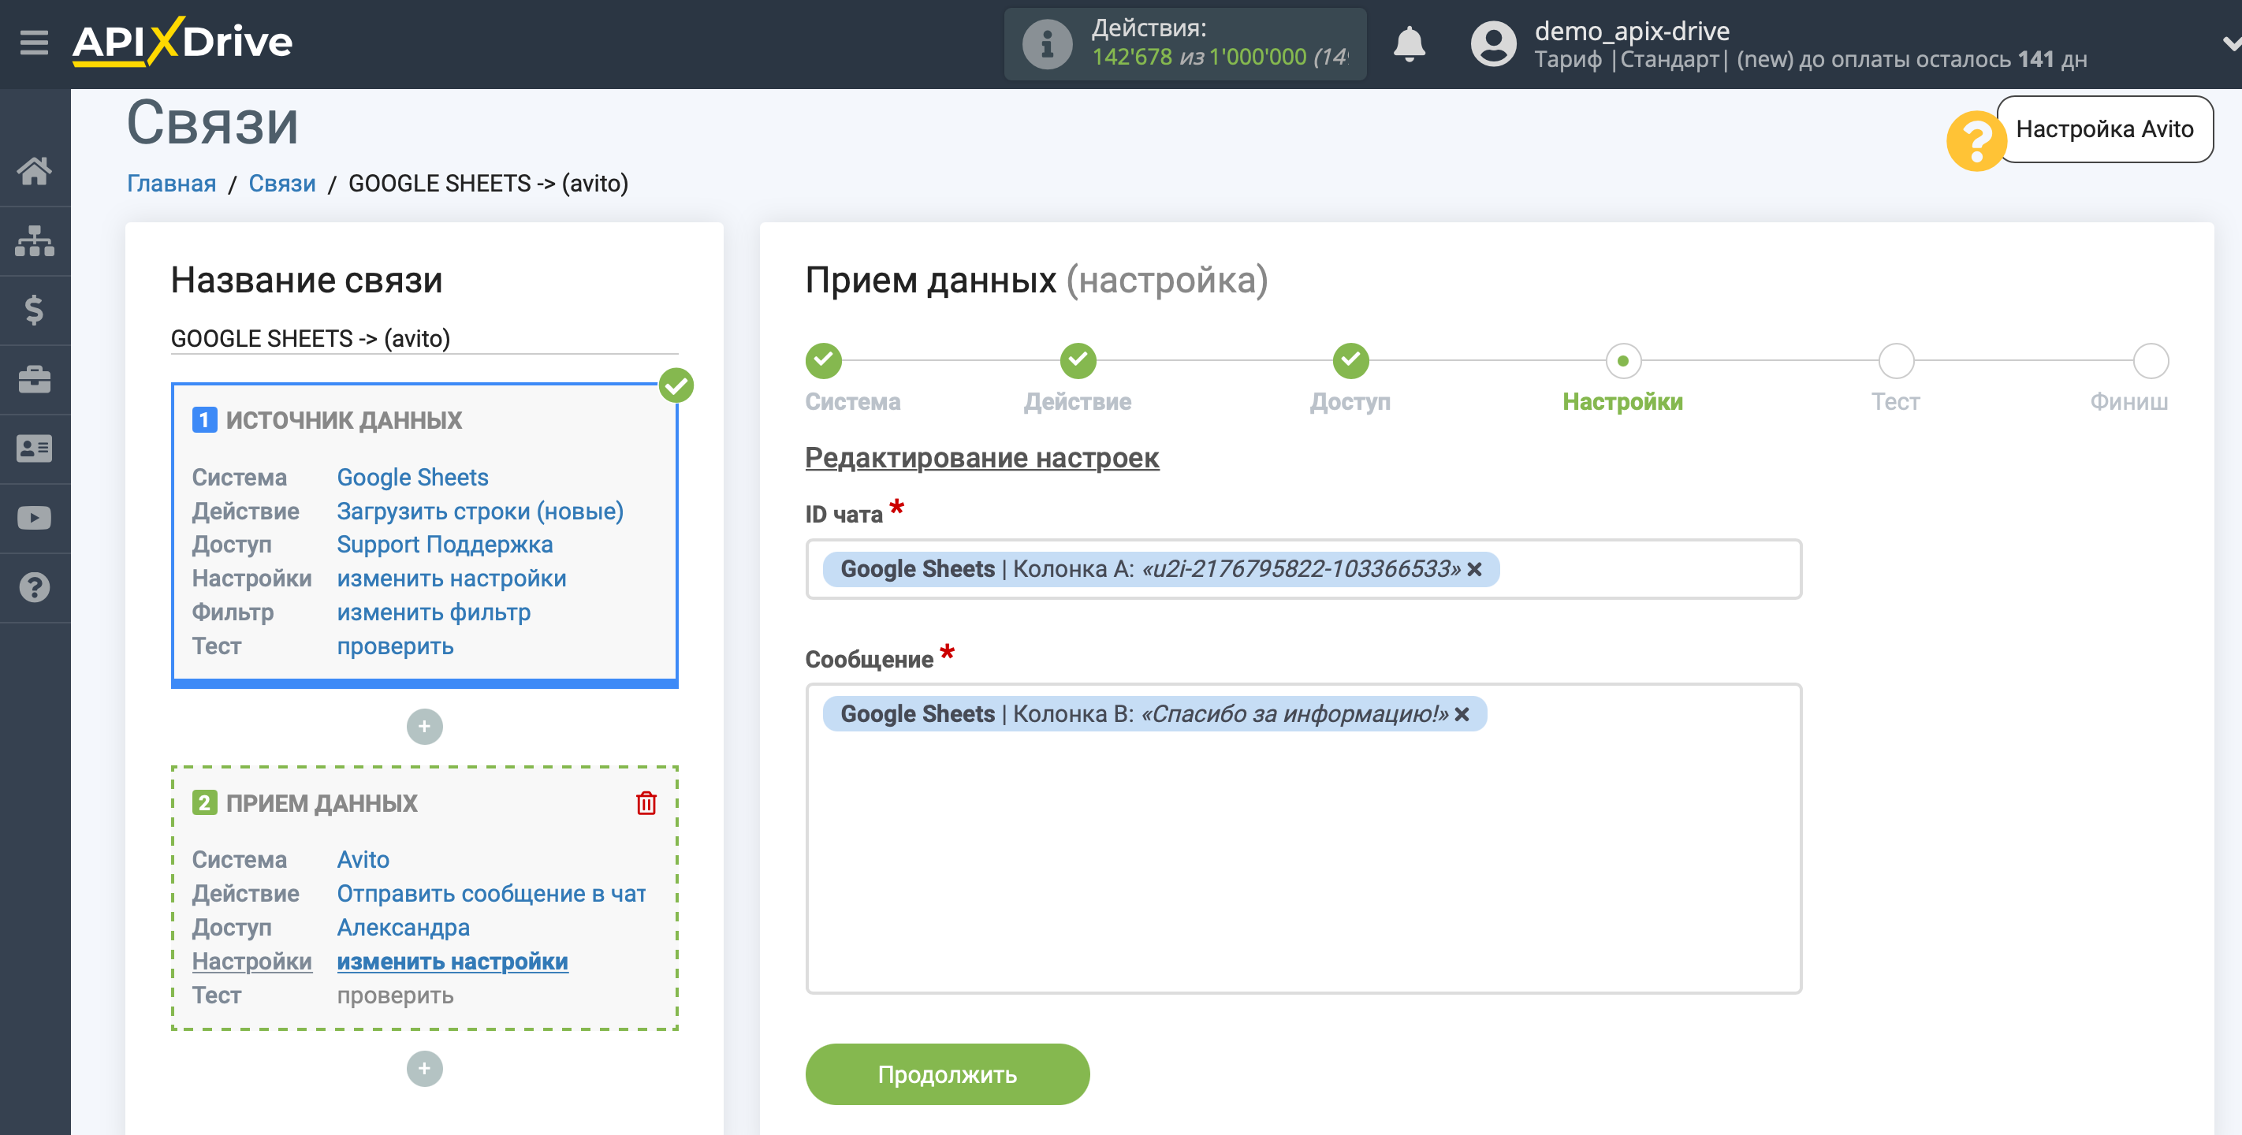This screenshot has width=2242, height=1135.
Task: Click the Редактирование настроек heading
Action: click(x=981, y=457)
